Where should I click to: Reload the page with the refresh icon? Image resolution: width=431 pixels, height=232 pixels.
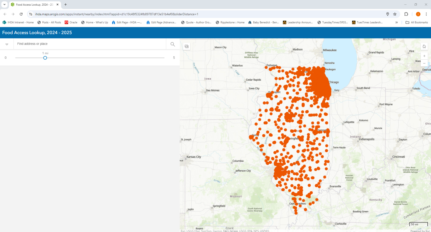[x=21, y=14]
